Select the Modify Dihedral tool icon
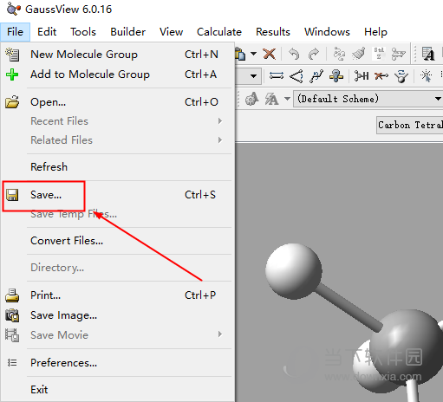The height and width of the screenshot is (402, 443). (x=316, y=76)
